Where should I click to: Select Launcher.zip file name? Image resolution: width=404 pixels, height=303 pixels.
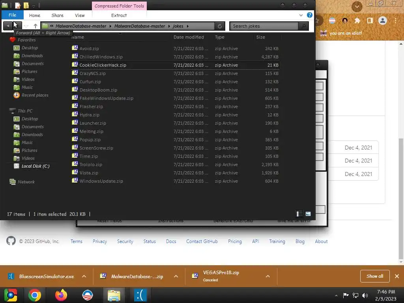point(93,123)
